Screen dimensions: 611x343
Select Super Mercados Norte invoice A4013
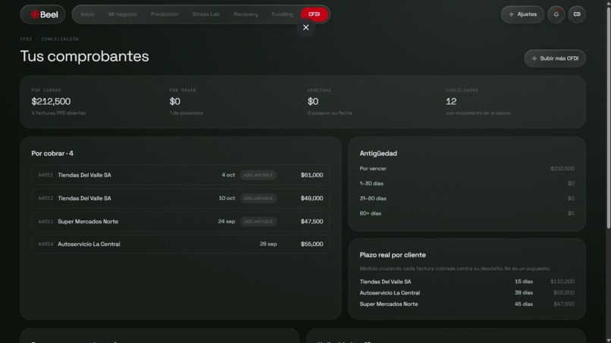click(x=180, y=222)
